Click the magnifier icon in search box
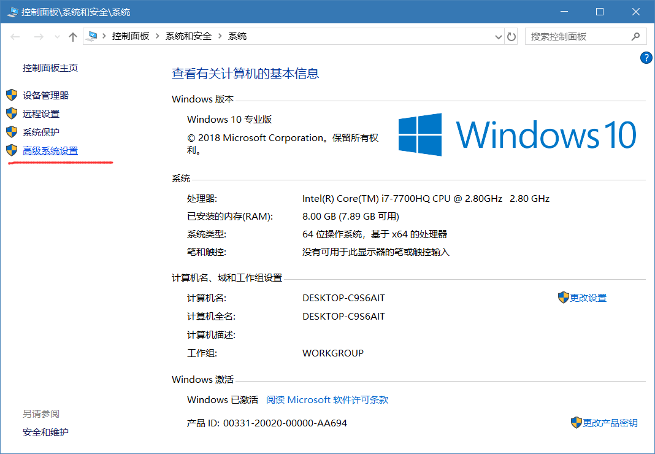This screenshot has height=454, width=655. [x=635, y=37]
